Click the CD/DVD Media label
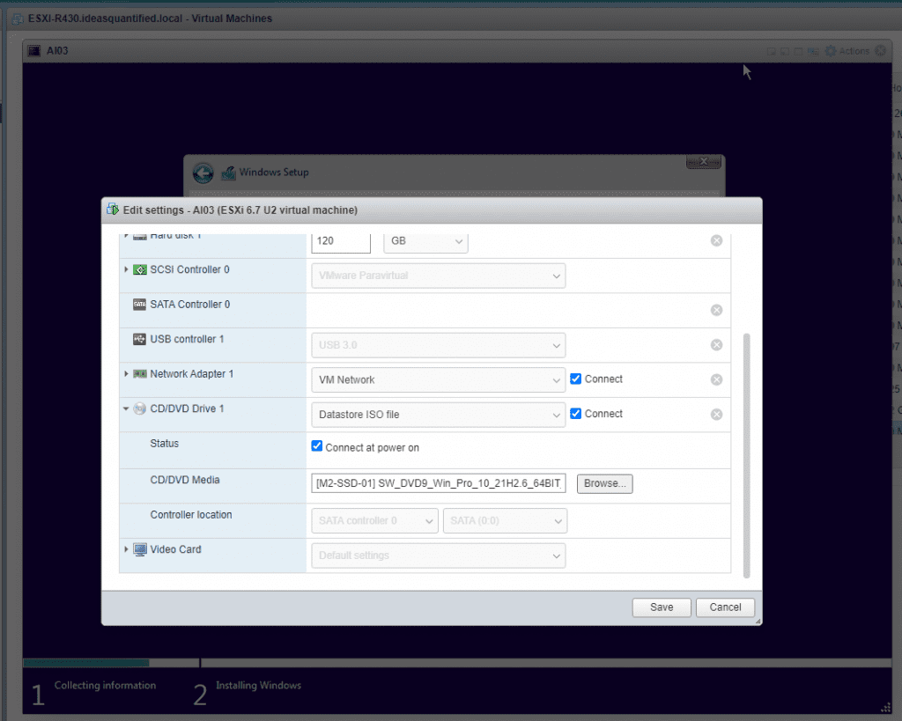This screenshot has width=902, height=721. click(185, 480)
